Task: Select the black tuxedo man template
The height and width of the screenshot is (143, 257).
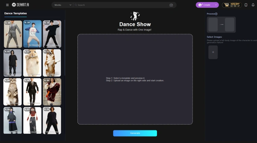Action: (32, 92)
